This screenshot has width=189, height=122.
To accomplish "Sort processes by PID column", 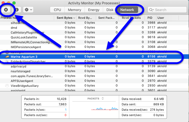I will point(150,18).
